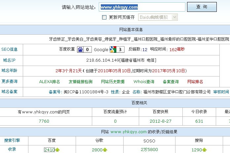Click the 搜狗 column header
Image resolution: width=230 pixels, height=153 pixels.
199,140
